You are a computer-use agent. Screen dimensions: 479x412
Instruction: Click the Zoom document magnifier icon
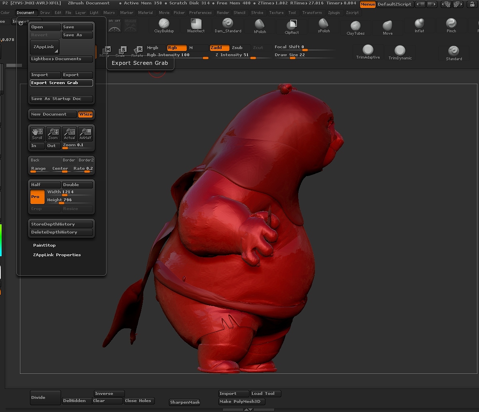53,134
